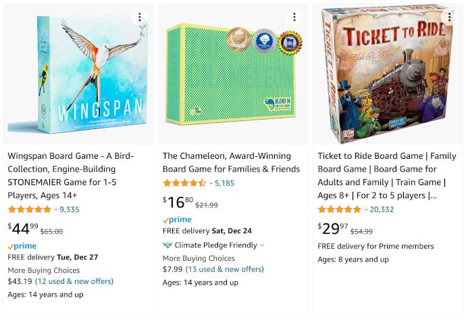Expand Climate Pledge Friendly dropdown arrow
The width and height of the screenshot is (466, 321).
262,245
